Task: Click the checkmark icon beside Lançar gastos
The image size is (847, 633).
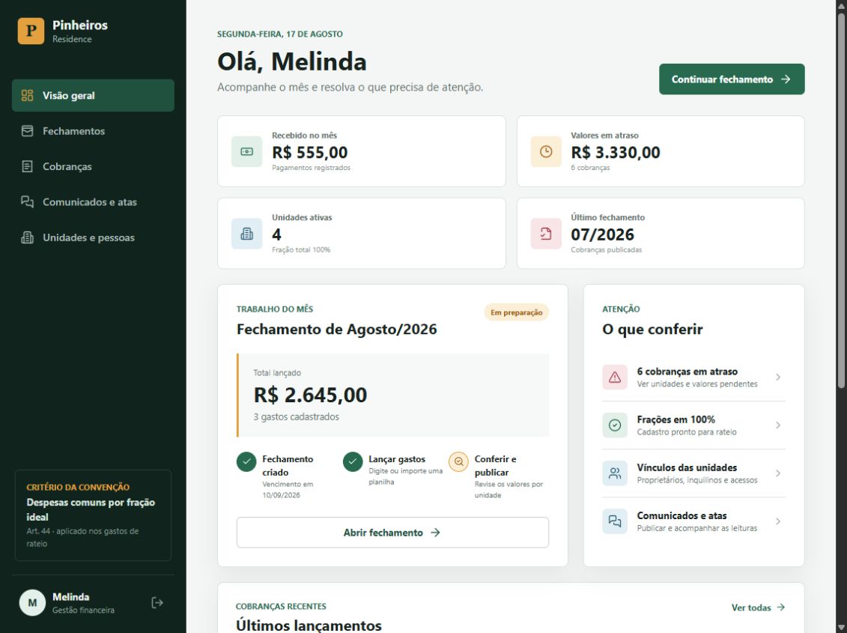Action: tap(353, 461)
